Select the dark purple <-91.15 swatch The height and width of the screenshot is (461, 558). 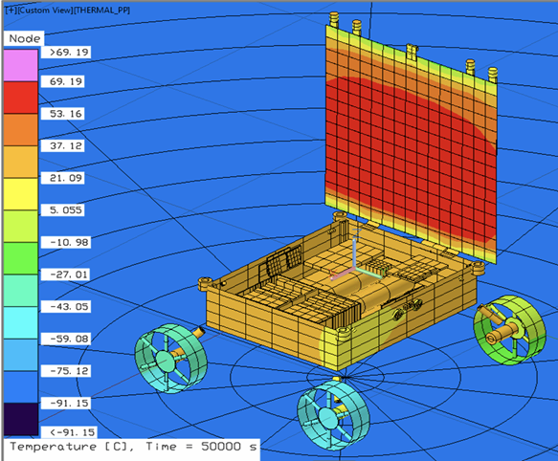tap(21, 419)
